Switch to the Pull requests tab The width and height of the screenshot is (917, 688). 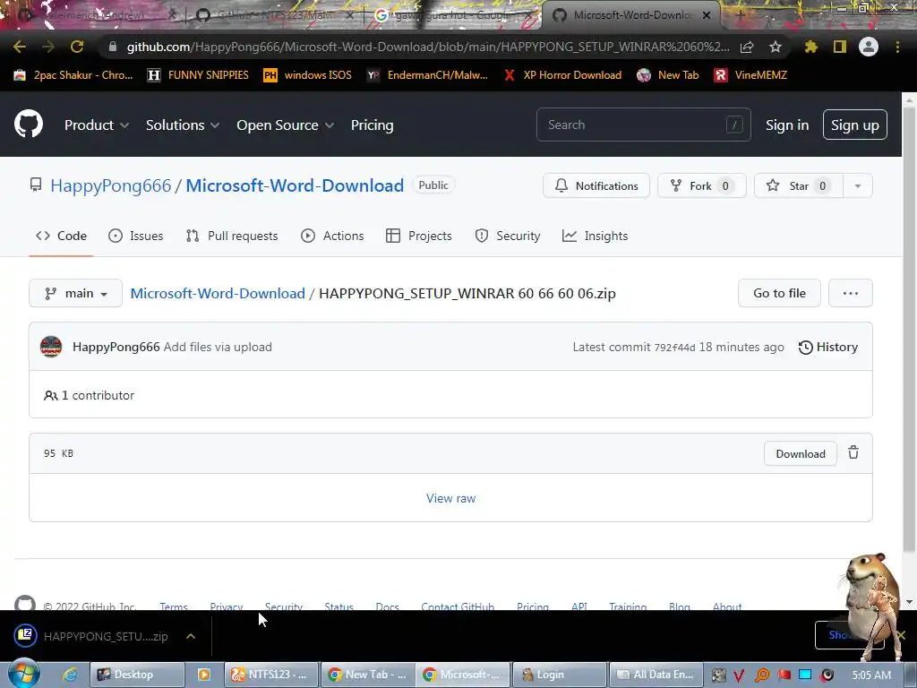[x=232, y=236]
